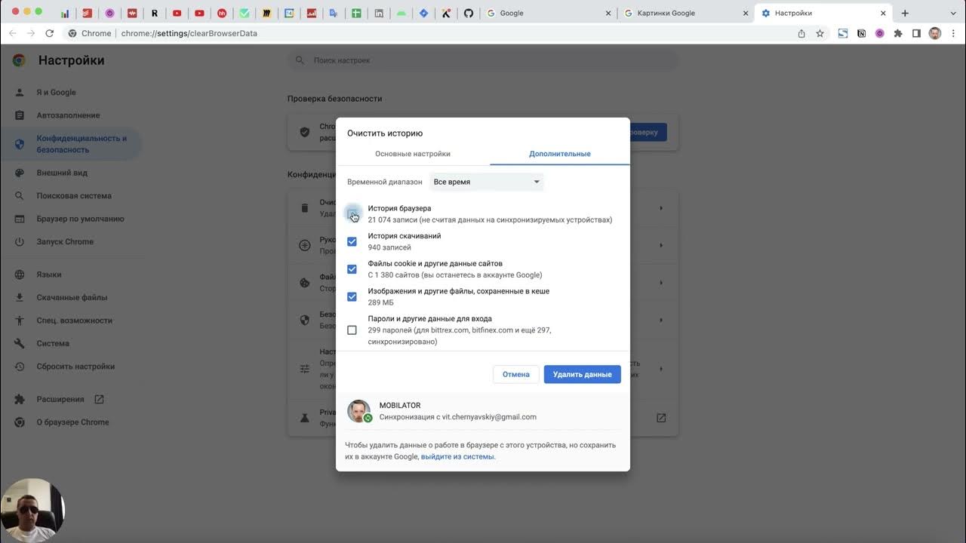Image resolution: width=966 pixels, height=543 pixels.
Task: Click chevron on the row starting with Файл
Action: [661, 283]
